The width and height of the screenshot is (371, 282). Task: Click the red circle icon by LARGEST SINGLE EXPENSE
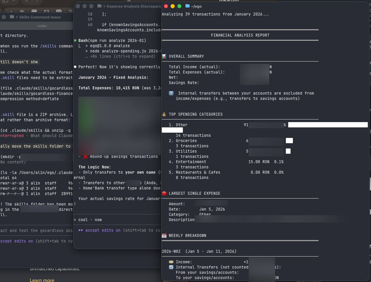point(164,193)
